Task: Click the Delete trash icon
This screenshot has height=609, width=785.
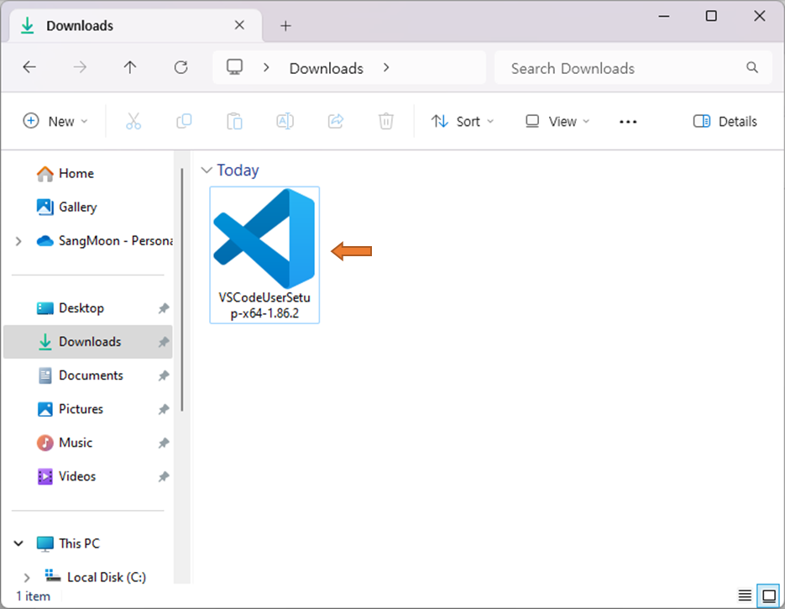Action: coord(385,121)
